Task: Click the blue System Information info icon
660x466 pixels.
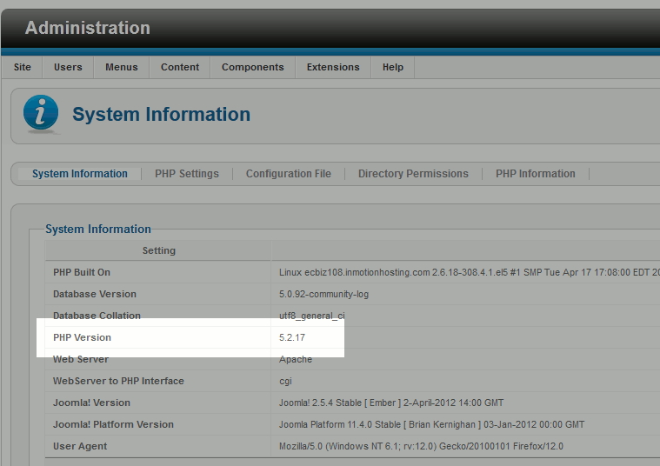Action: click(41, 112)
